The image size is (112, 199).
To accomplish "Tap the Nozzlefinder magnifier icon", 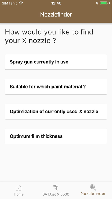I will [93, 188].
